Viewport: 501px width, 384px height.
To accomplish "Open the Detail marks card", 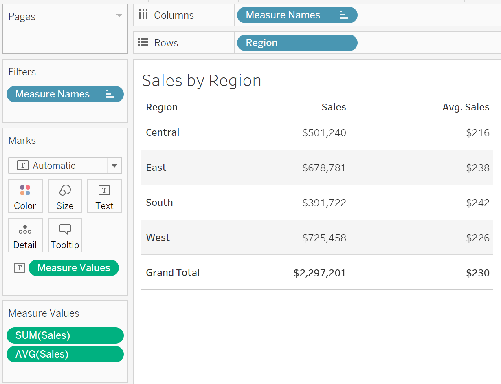I will (25, 235).
